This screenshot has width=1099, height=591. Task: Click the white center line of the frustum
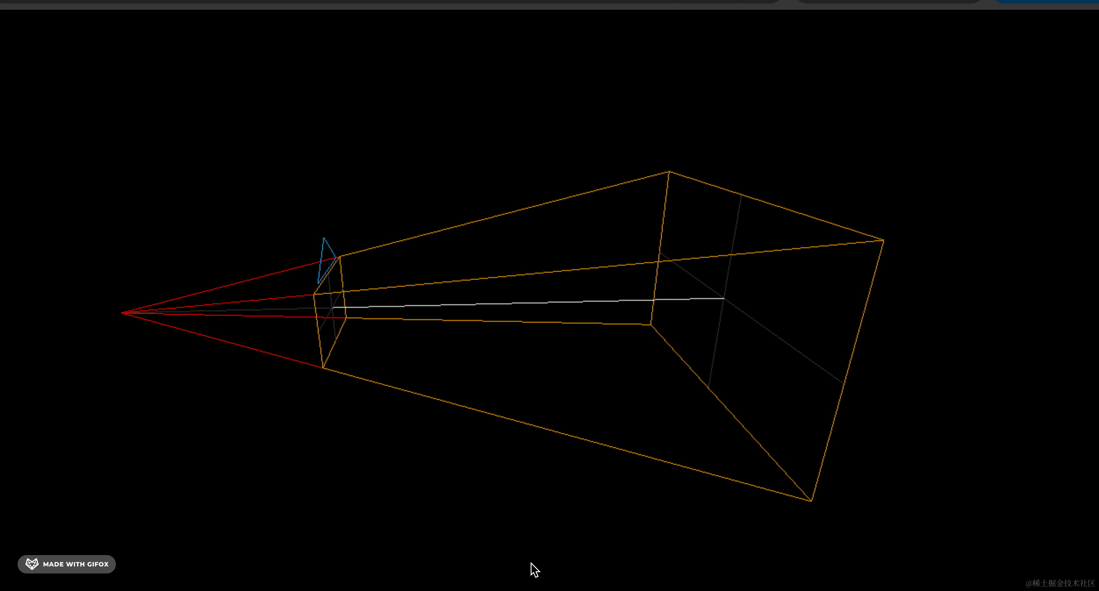[528, 303]
